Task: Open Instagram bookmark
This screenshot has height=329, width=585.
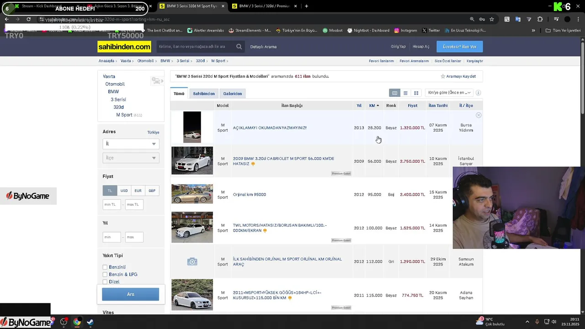Action: (405, 31)
